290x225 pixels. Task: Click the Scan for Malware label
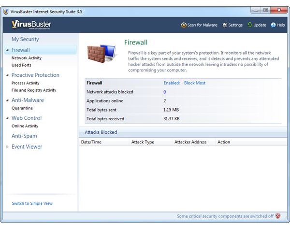[203, 25]
